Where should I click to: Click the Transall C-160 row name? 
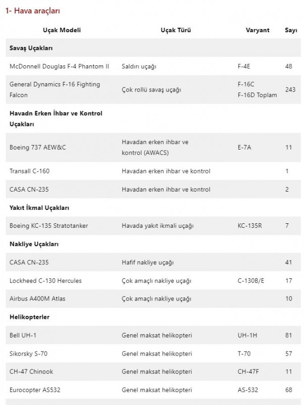click(x=30, y=171)
